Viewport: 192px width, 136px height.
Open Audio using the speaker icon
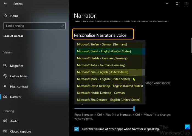click(x=5, y=121)
